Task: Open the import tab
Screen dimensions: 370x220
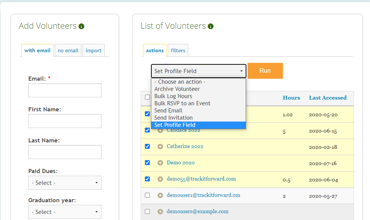Action: tap(94, 50)
